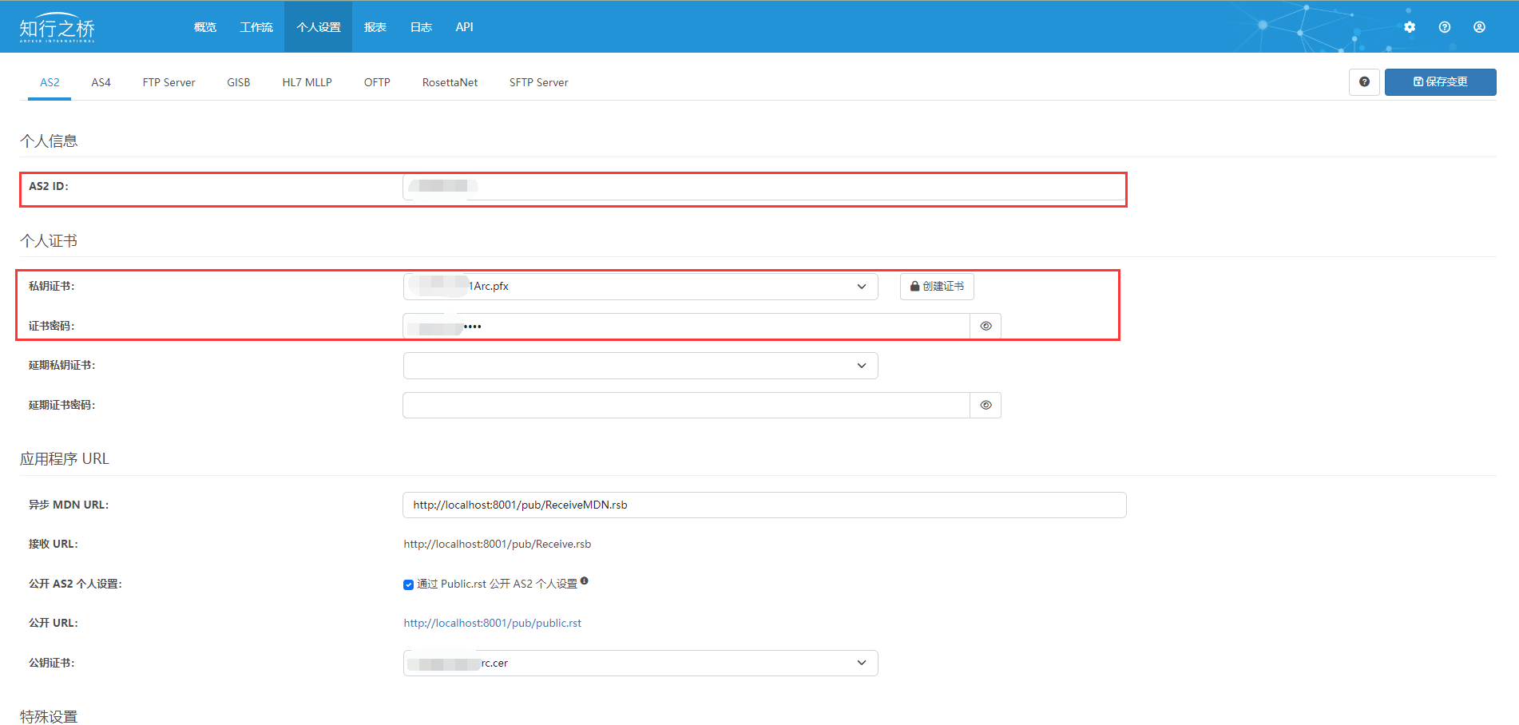This screenshot has height=725, width=1519.
Task: Click the help question mark icon in header
Action: (x=1445, y=27)
